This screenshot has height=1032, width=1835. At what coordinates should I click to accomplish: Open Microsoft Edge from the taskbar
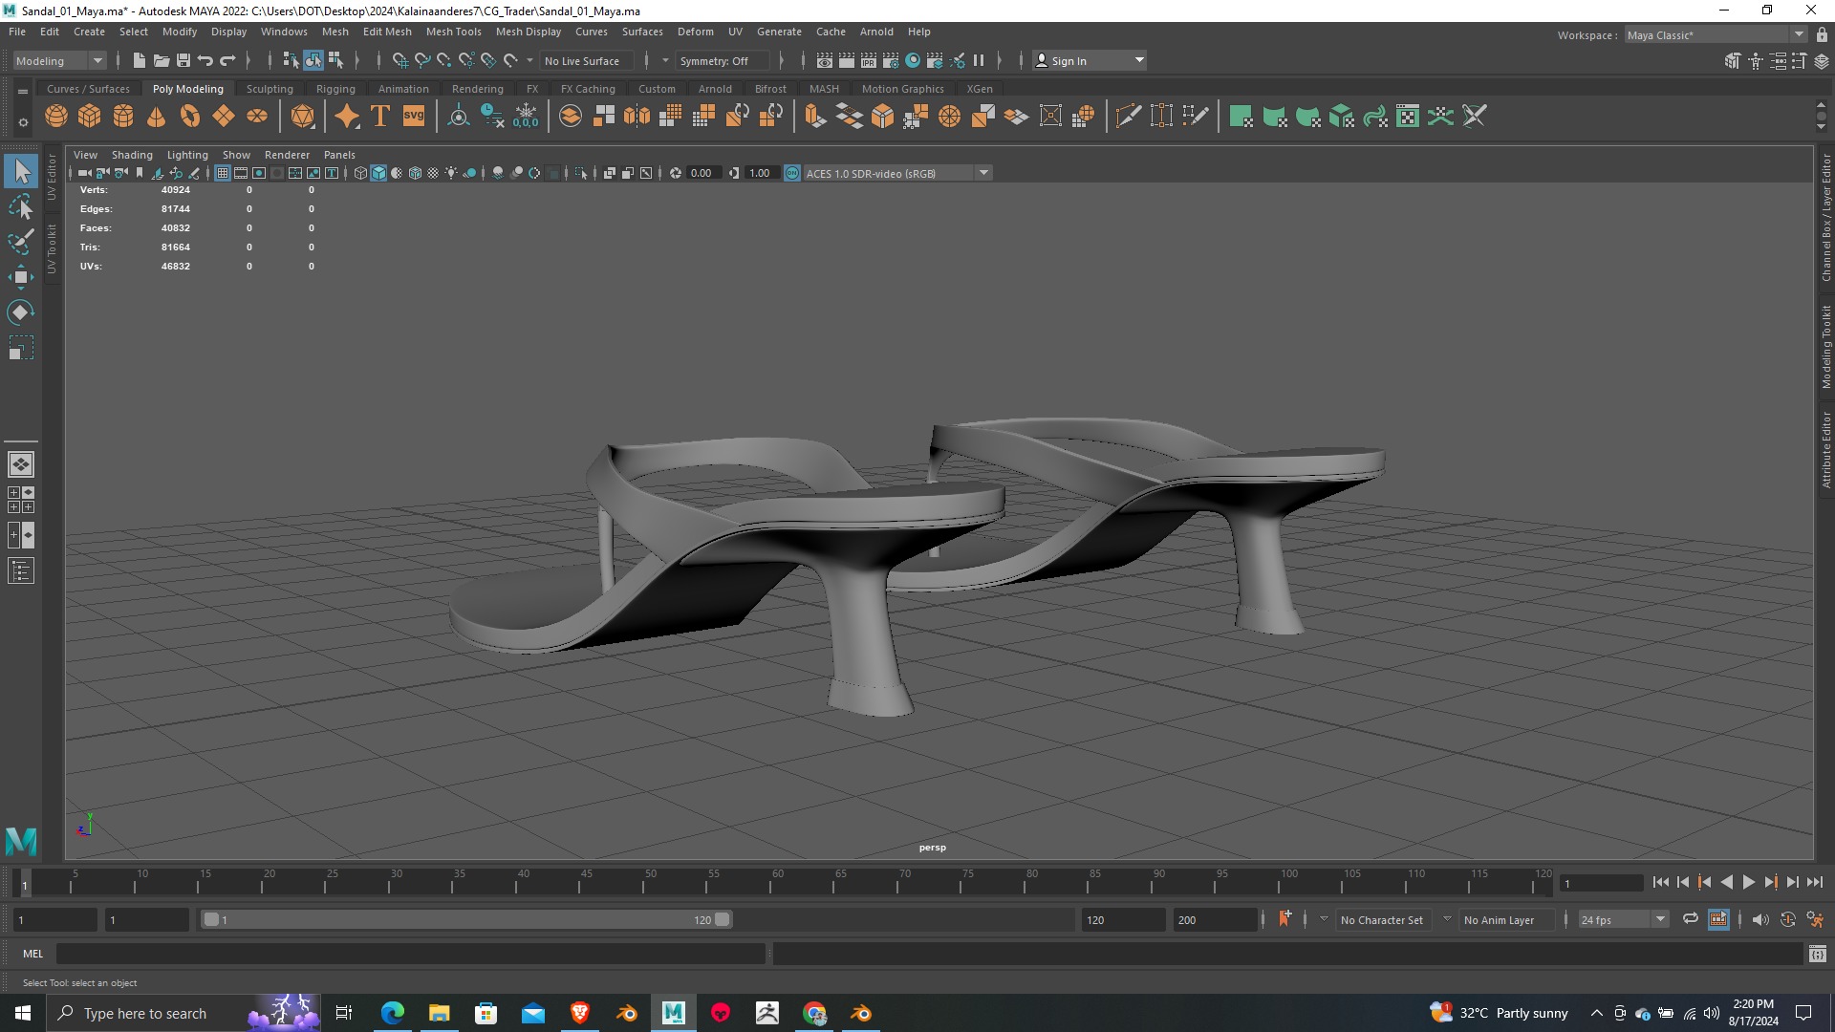pyautogui.click(x=393, y=1013)
